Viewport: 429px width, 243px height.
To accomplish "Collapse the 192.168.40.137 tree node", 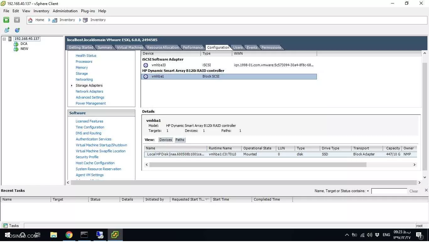I will click(4, 39).
